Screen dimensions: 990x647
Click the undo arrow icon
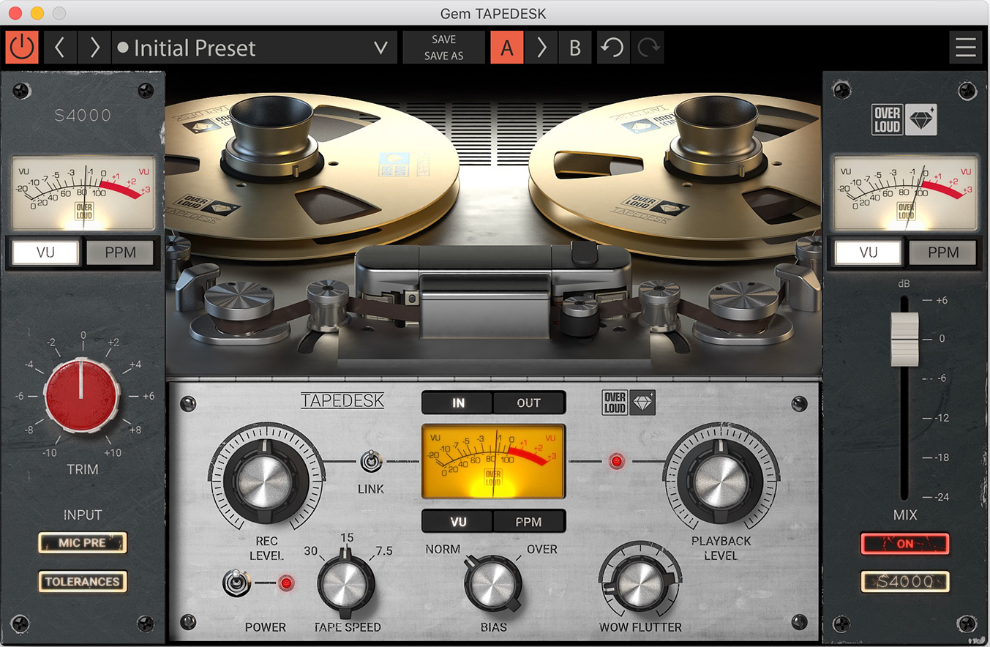tap(612, 48)
